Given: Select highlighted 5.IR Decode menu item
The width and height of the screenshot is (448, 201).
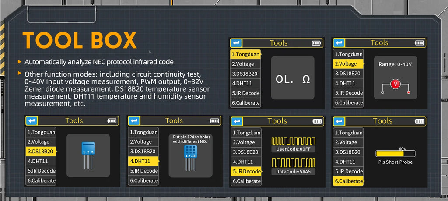Looking at the screenshot, I should pos(246,171).
